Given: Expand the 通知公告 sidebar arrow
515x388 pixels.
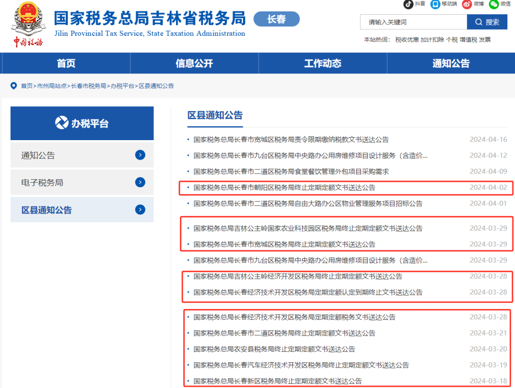Looking at the screenshot, I should (x=140, y=155).
